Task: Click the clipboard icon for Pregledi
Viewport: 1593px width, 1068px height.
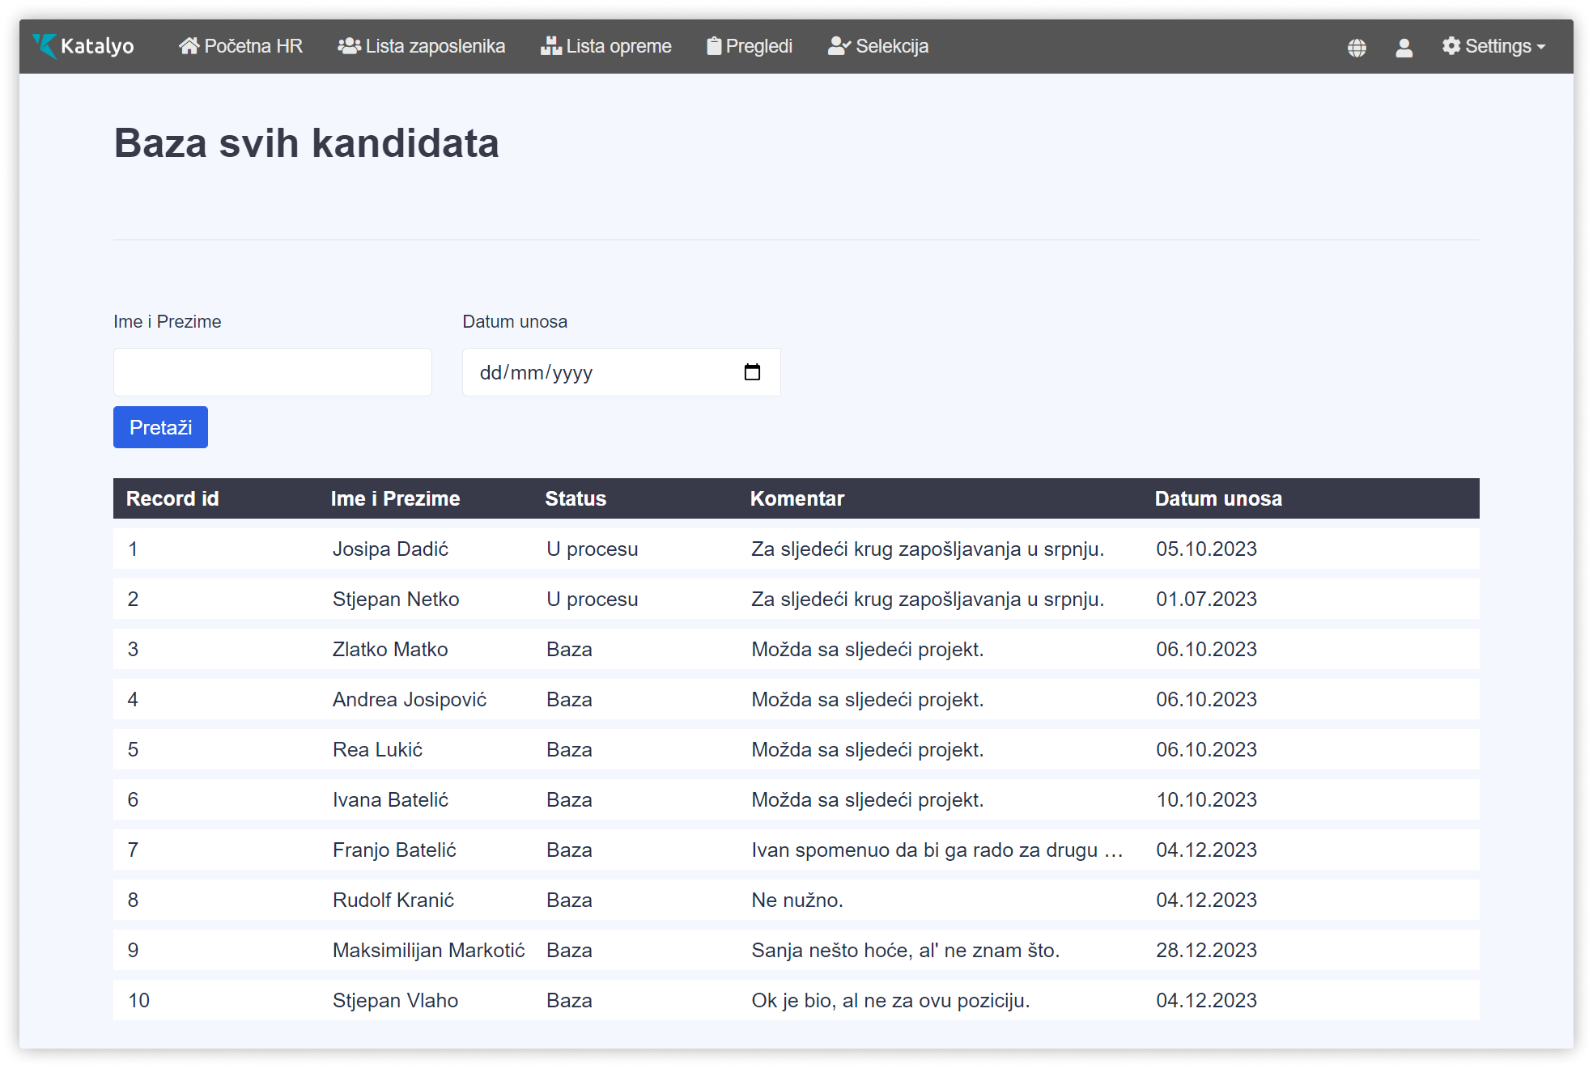Action: (x=713, y=46)
